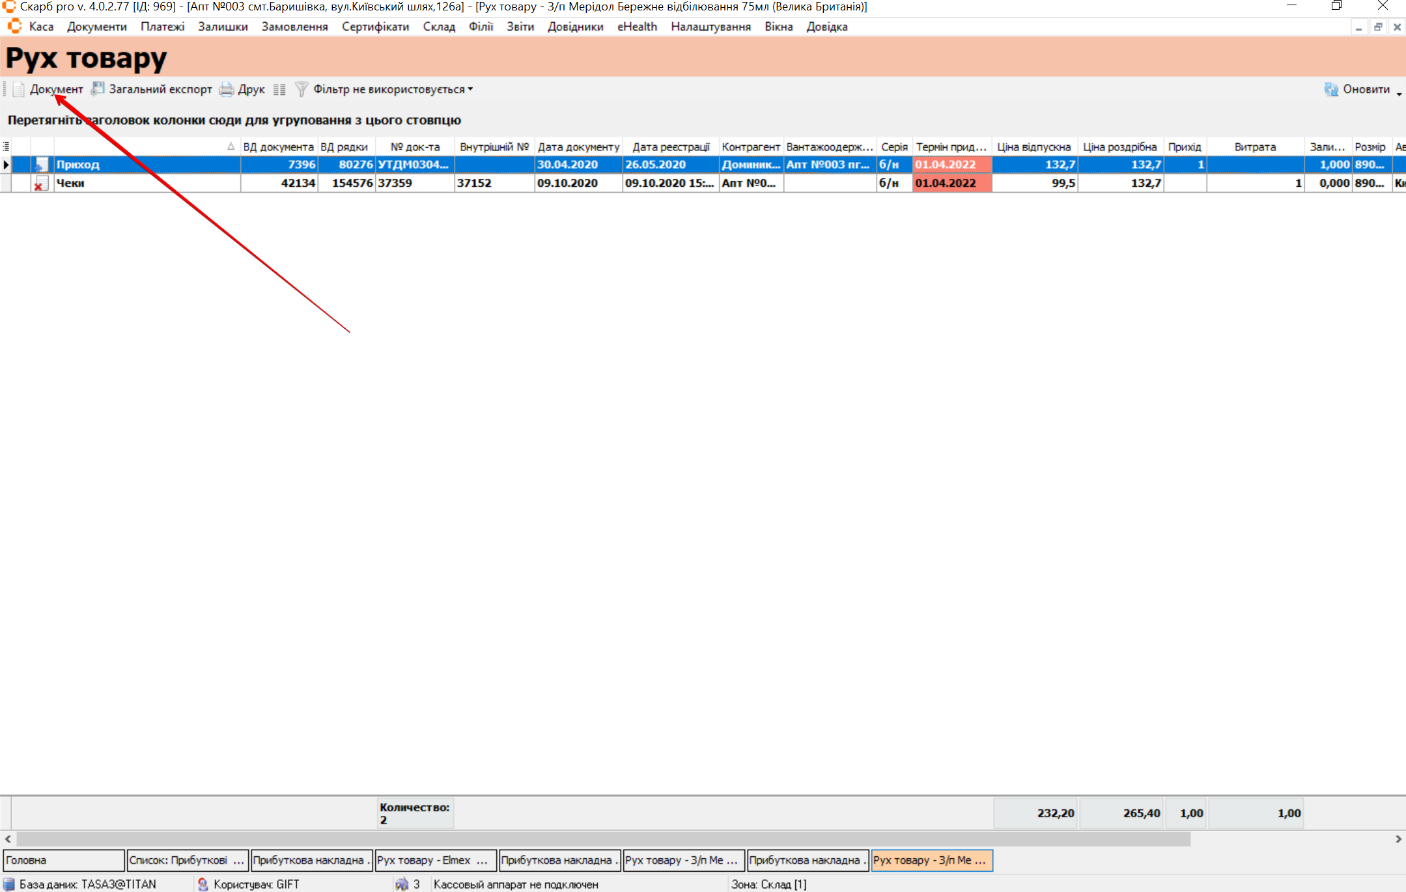The height and width of the screenshot is (892, 1406).
Task: Click the filter funnel icon
Action: click(302, 89)
